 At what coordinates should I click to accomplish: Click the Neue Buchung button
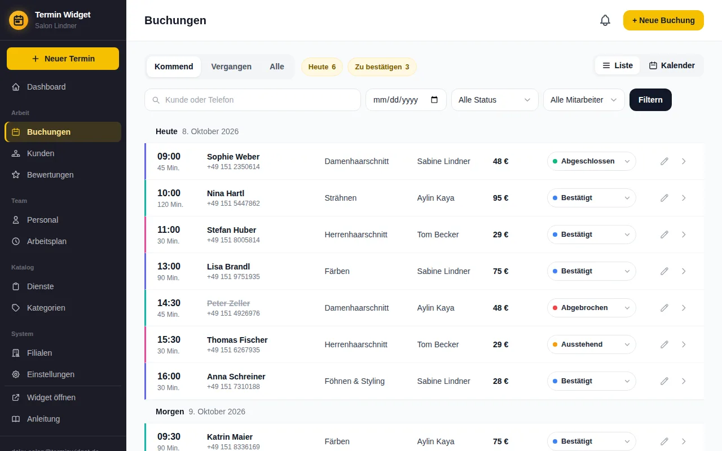663,20
